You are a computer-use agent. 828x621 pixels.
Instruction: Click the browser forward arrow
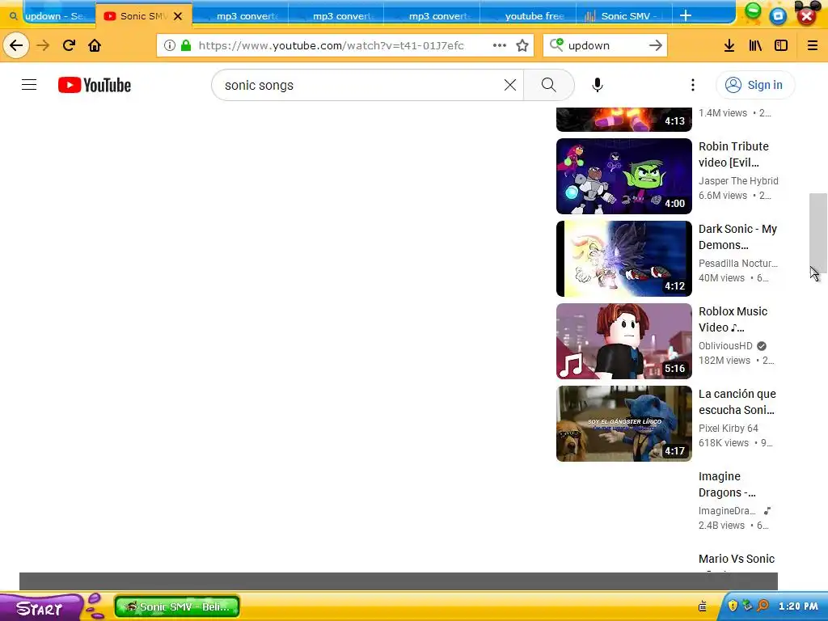(43, 45)
